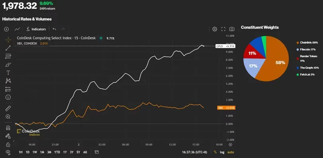Switch to the 1M time range

point(42,152)
